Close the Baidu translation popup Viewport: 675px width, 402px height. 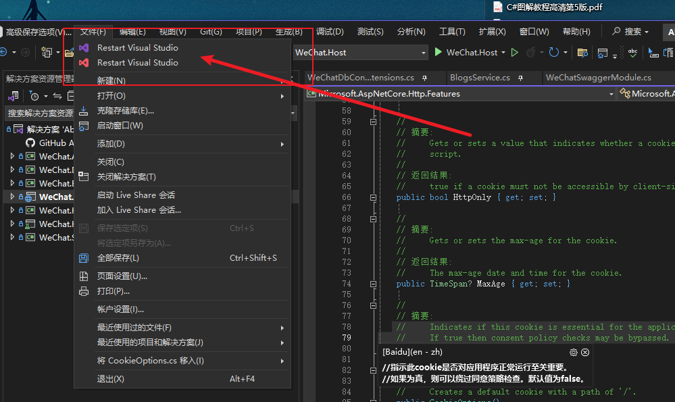(585, 352)
